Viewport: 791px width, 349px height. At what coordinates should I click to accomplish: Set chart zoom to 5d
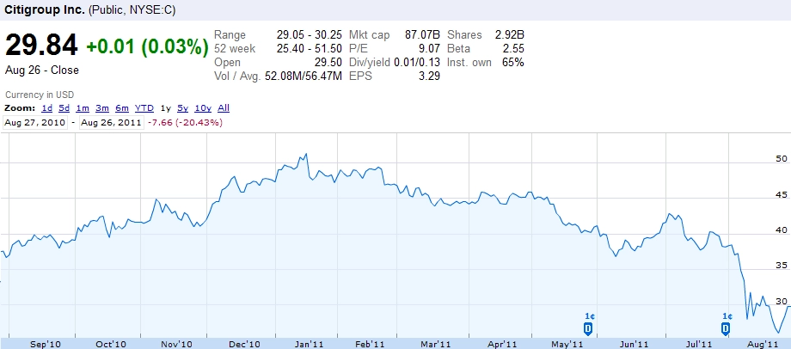click(64, 108)
